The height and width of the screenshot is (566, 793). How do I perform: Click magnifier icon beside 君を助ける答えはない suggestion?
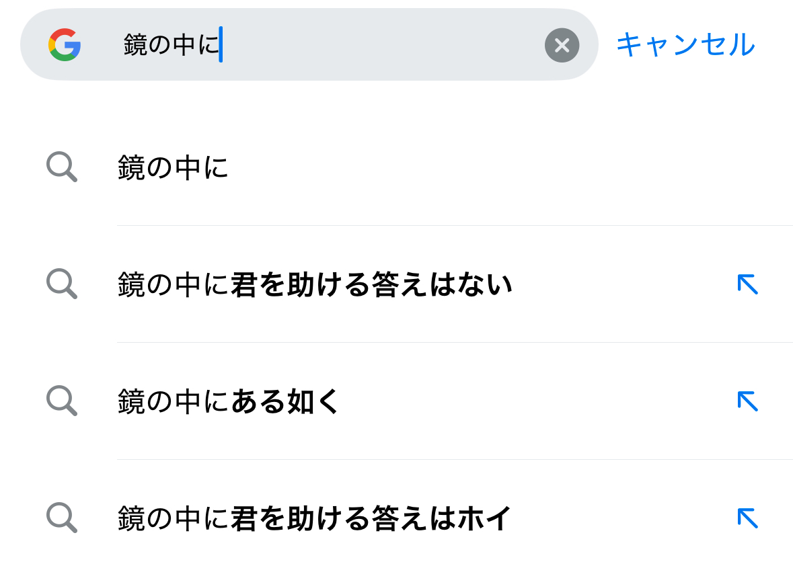pyautogui.click(x=62, y=284)
